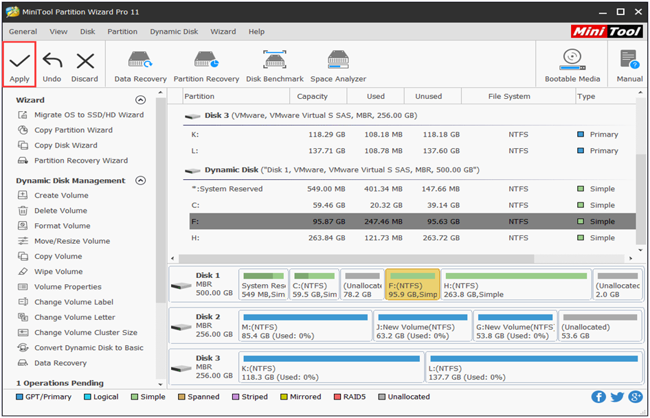Select the C: volume row
Image resolution: width=650 pixels, height=418 pixels.
click(412, 205)
